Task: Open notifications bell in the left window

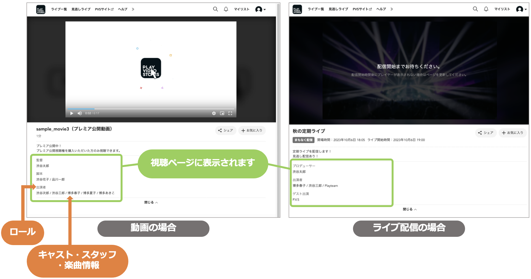Action: pos(226,9)
